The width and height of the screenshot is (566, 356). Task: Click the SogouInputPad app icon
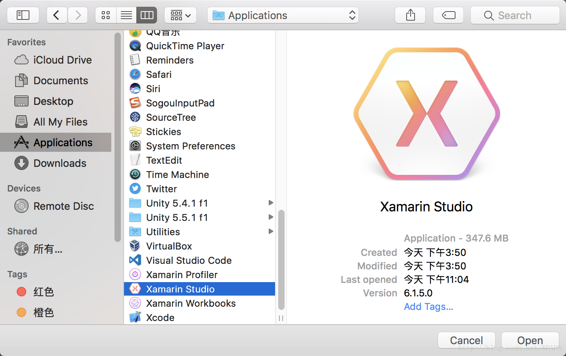pos(135,103)
